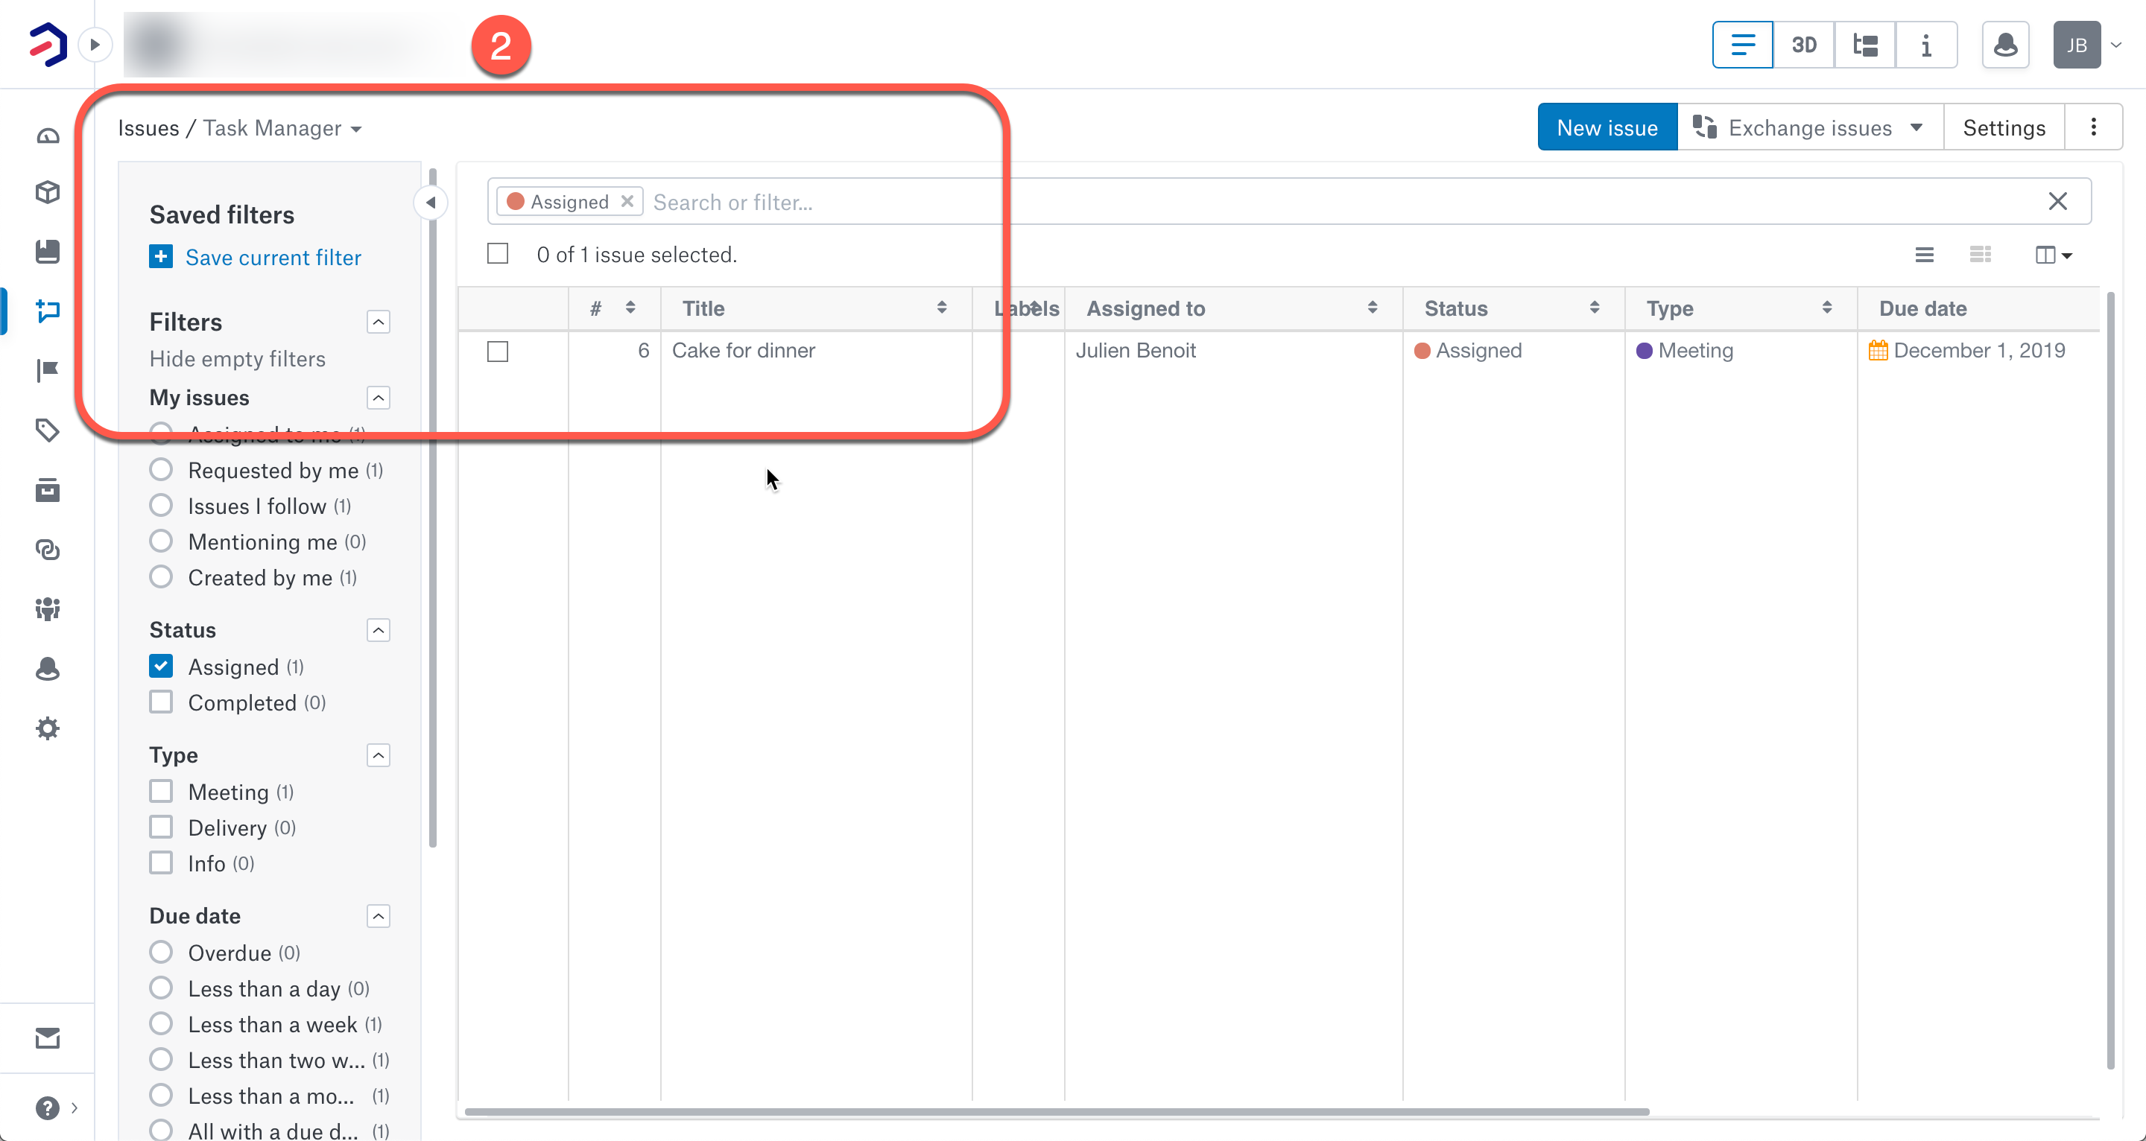Open the team members icon in the sidebar
The height and width of the screenshot is (1141, 2146).
(48, 608)
